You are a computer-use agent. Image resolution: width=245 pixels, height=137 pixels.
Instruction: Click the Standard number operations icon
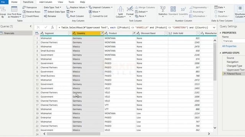point(173,9)
